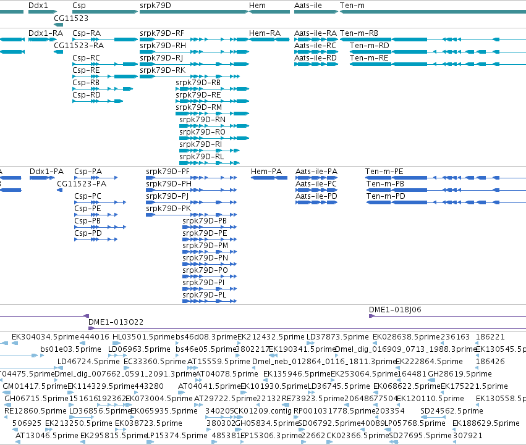This screenshot has height=445, width=526.
Task: Select Ten-m-PE protein feature
Action: 446,178
